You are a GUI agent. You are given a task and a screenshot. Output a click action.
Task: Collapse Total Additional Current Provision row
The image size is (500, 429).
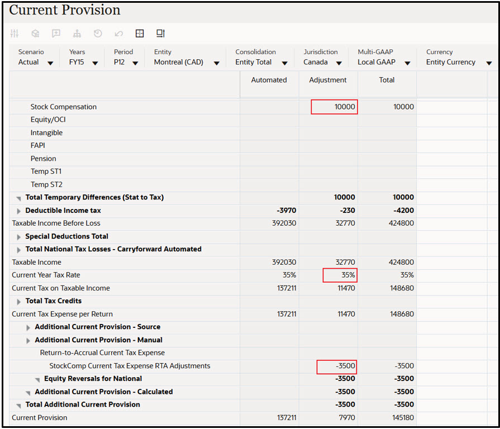[x=19, y=406]
